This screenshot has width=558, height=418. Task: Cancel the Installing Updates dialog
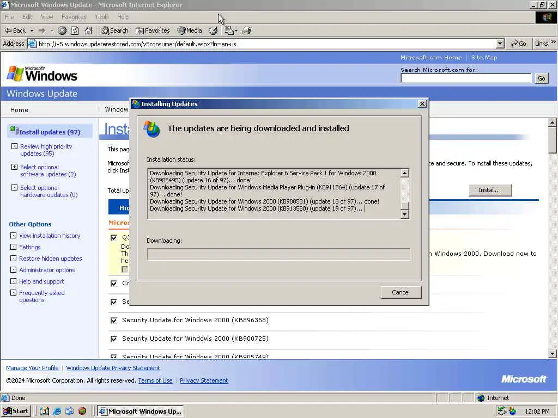pos(401,292)
